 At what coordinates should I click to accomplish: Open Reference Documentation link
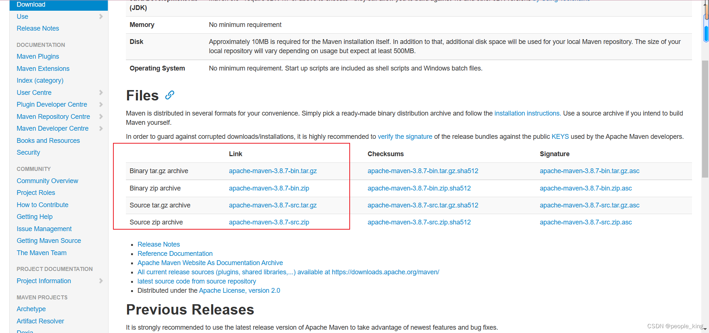(175, 254)
